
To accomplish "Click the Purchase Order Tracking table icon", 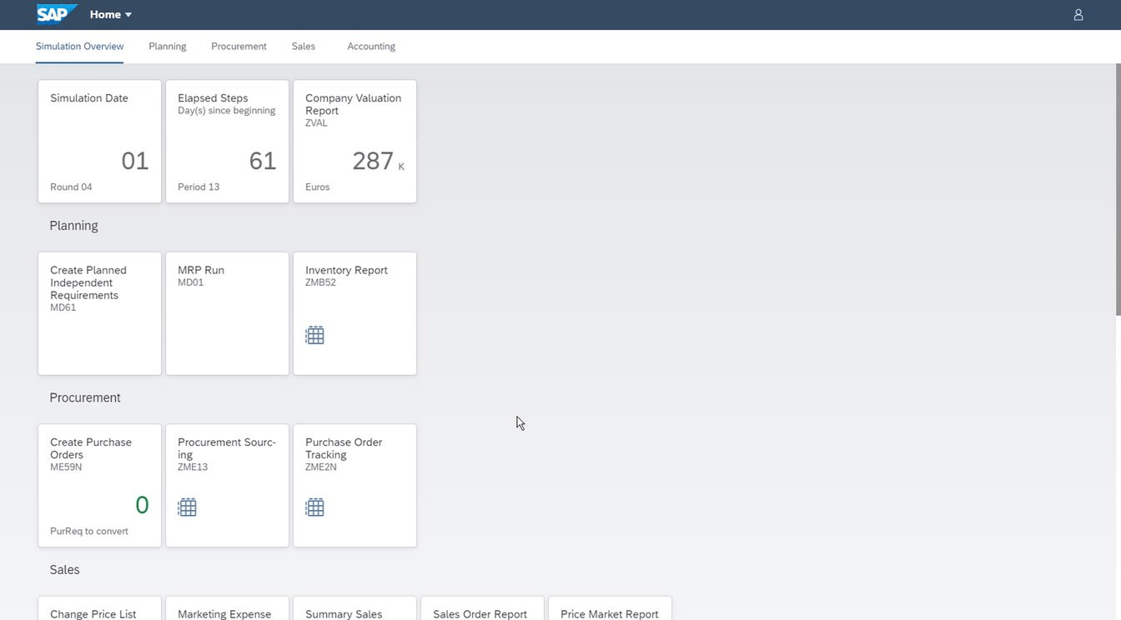I will tap(314, 507).
